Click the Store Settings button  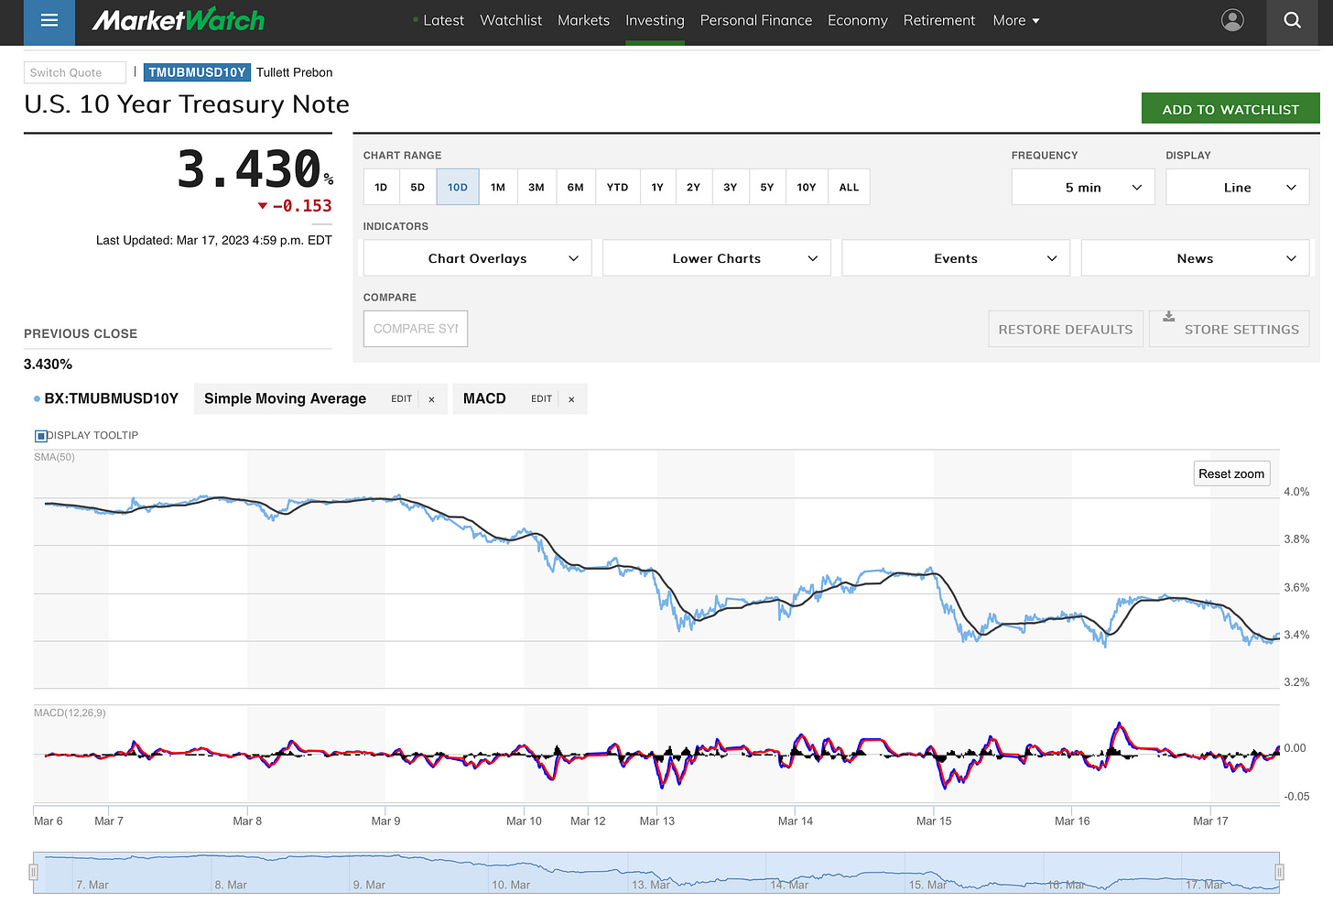pyautogui.click(x=1230, y=330)
